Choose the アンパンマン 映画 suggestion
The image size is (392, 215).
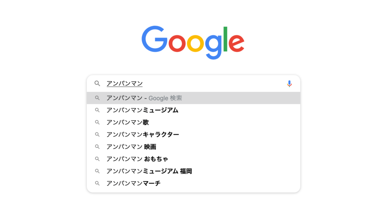pos(193,147)
